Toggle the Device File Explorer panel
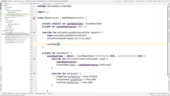The image size is (170, 96). click(x=169, y=86)
